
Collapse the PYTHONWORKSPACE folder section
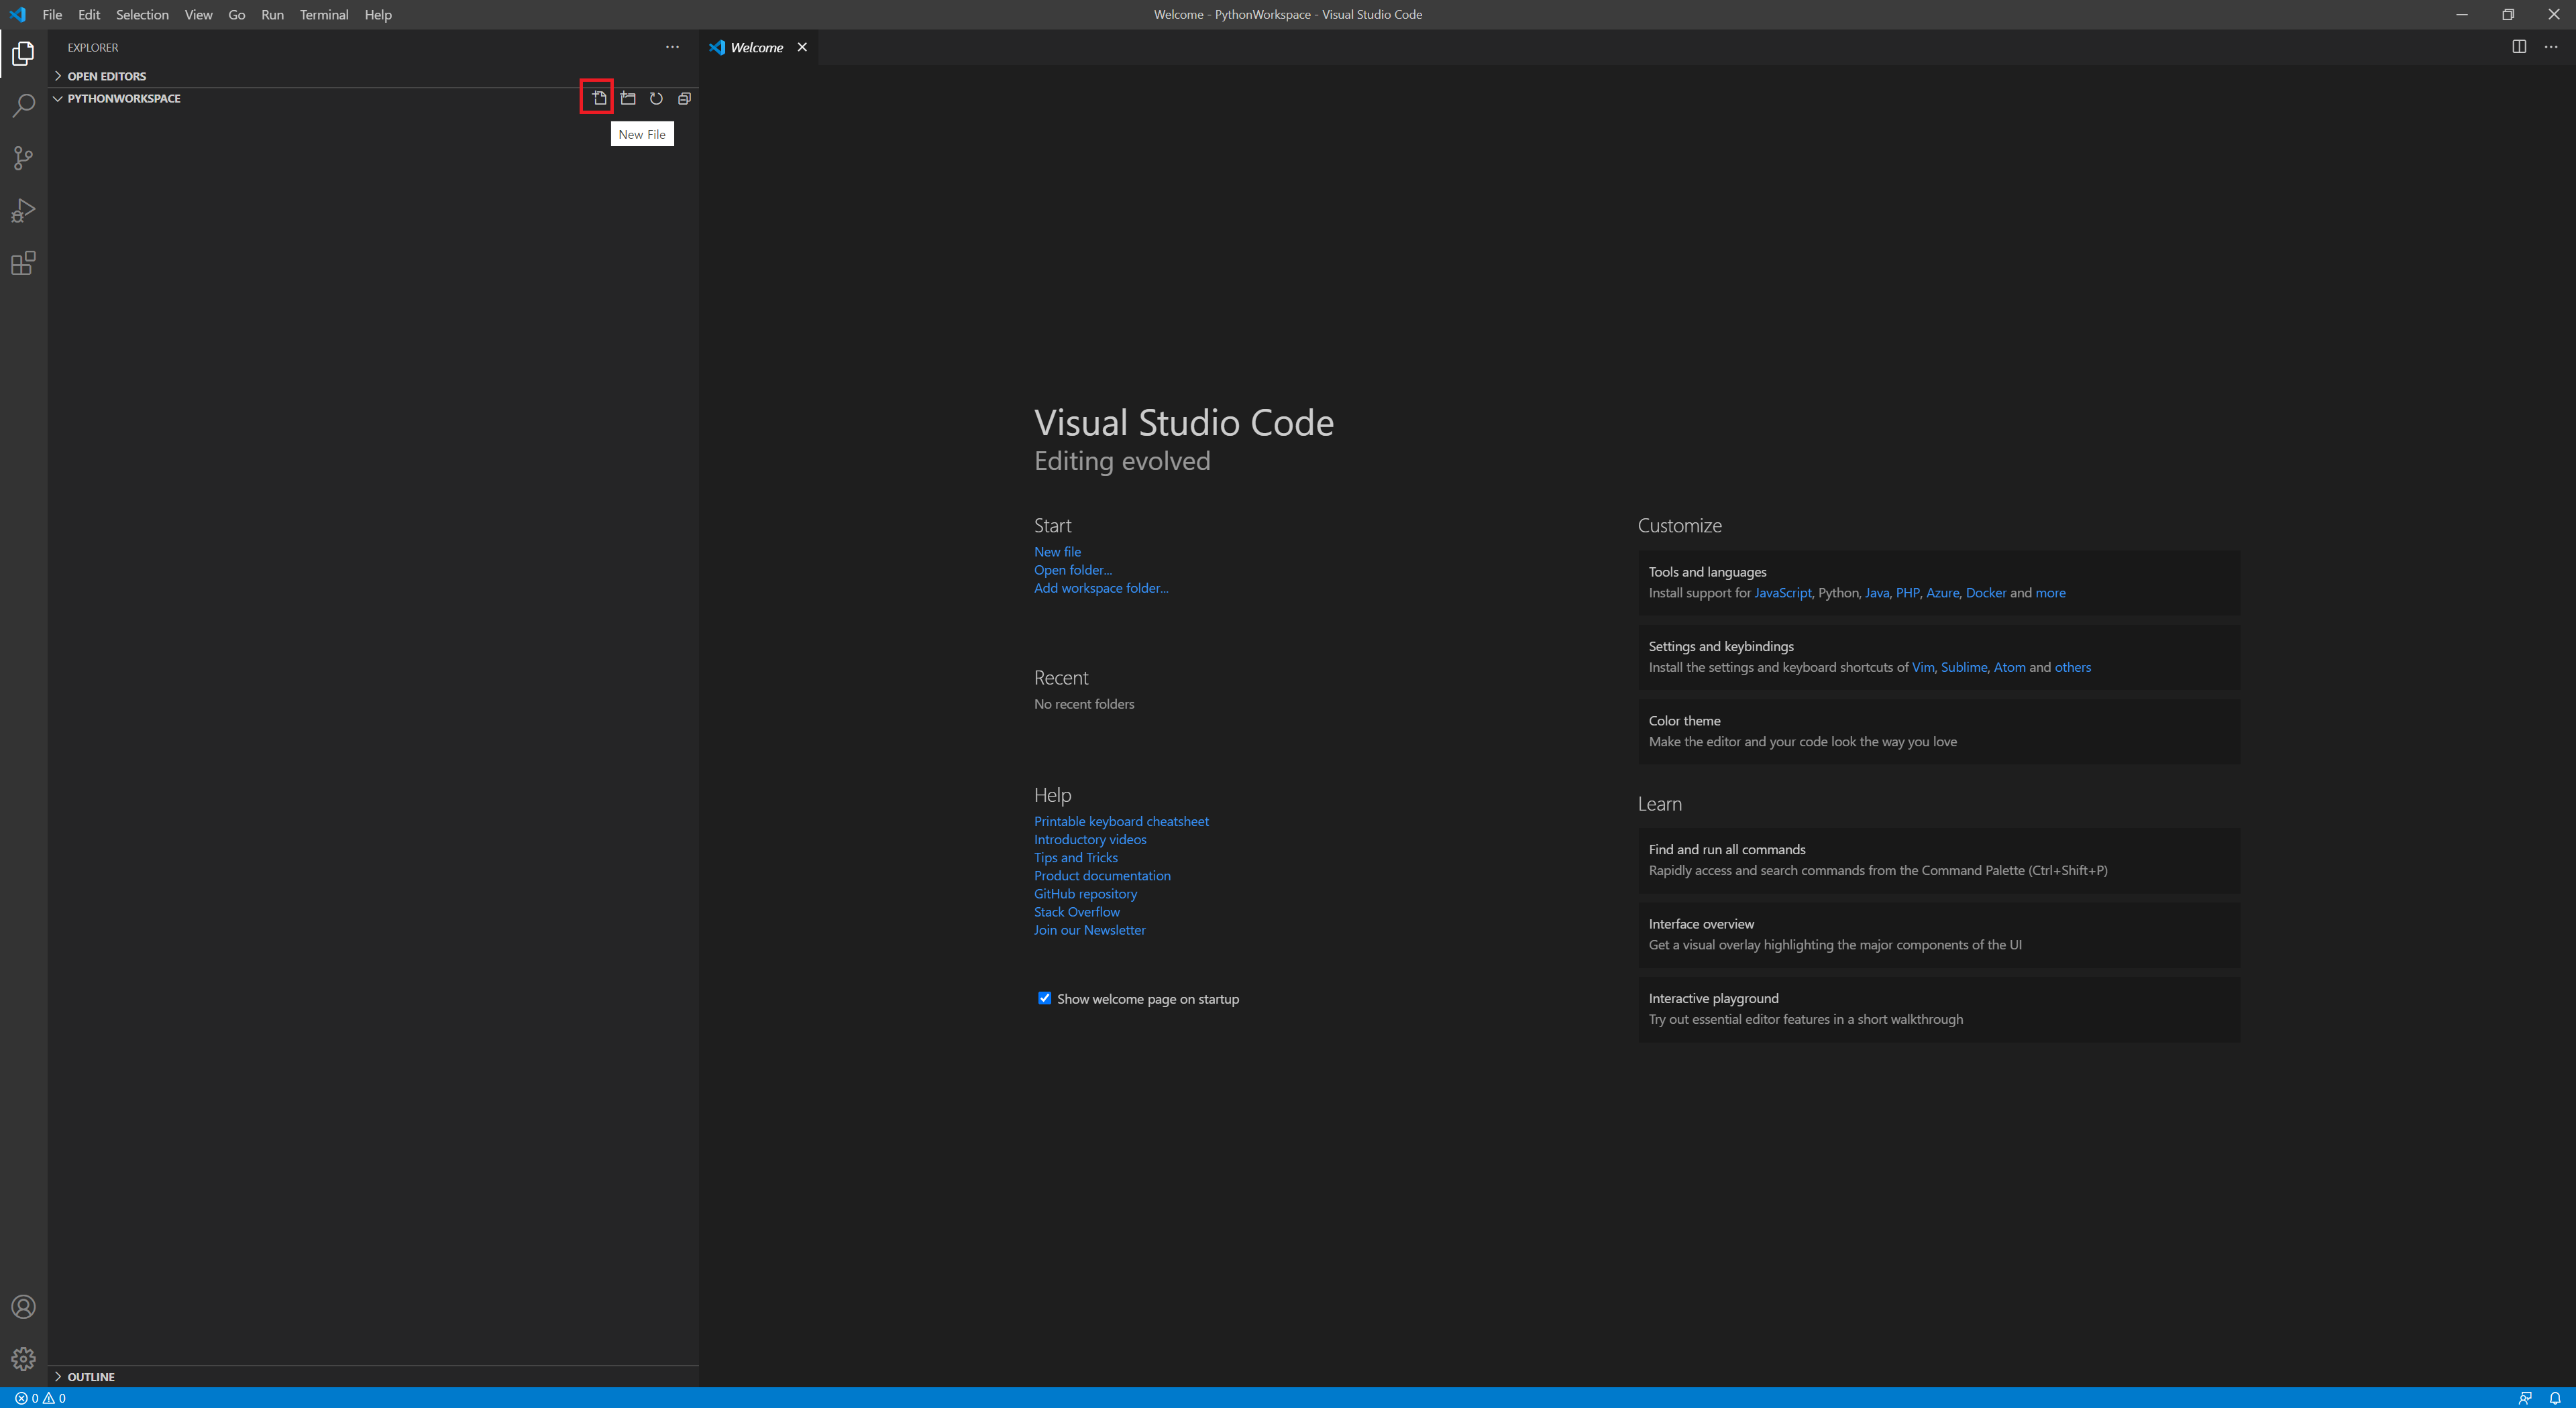click(x=123, y=98)
